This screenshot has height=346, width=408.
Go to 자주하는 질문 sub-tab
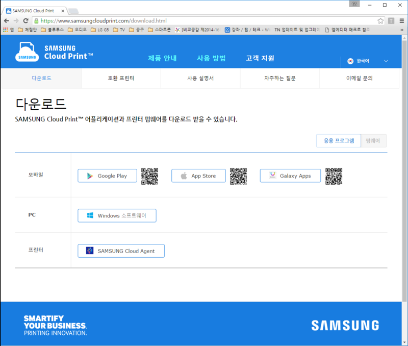click(279, 78)
